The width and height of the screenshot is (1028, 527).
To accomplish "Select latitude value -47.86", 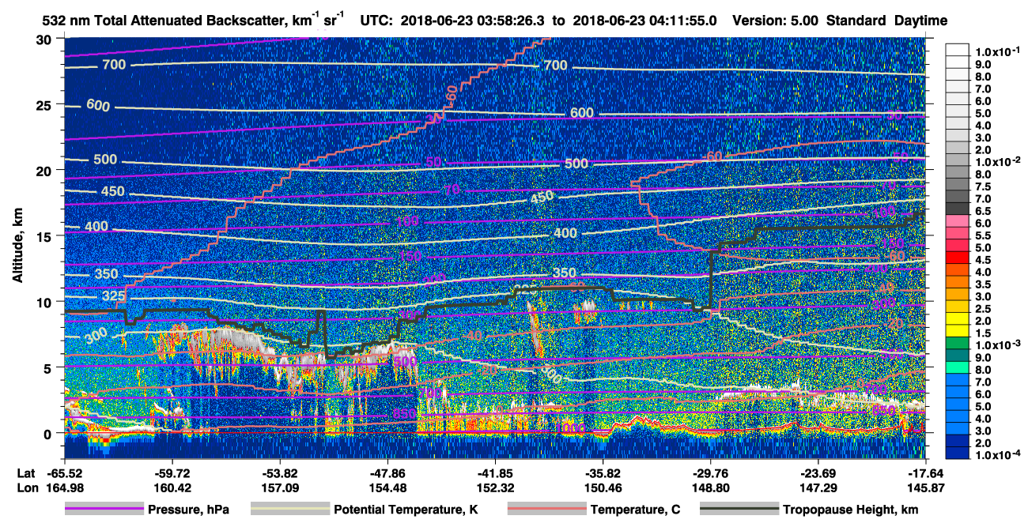I will click(387, 472).
